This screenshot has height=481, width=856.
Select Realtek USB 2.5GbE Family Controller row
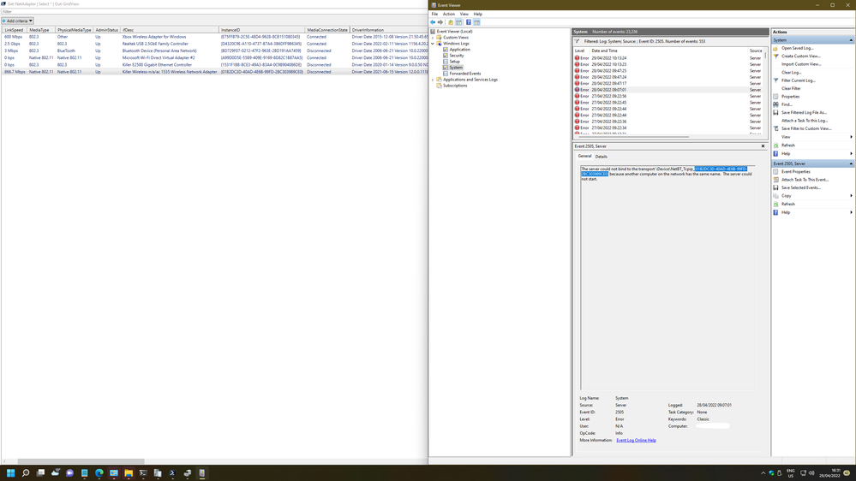(x=214, y=44)
